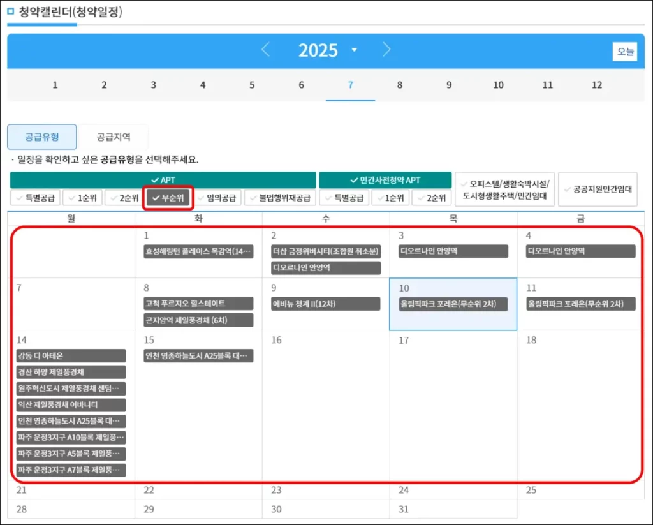Toggle 공공지원민간임대 checkbox
The width and height of the screenshot is (653, 525).
[598, 189]
